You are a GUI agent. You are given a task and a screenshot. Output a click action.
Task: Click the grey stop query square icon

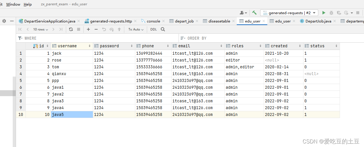coord(79,29)
